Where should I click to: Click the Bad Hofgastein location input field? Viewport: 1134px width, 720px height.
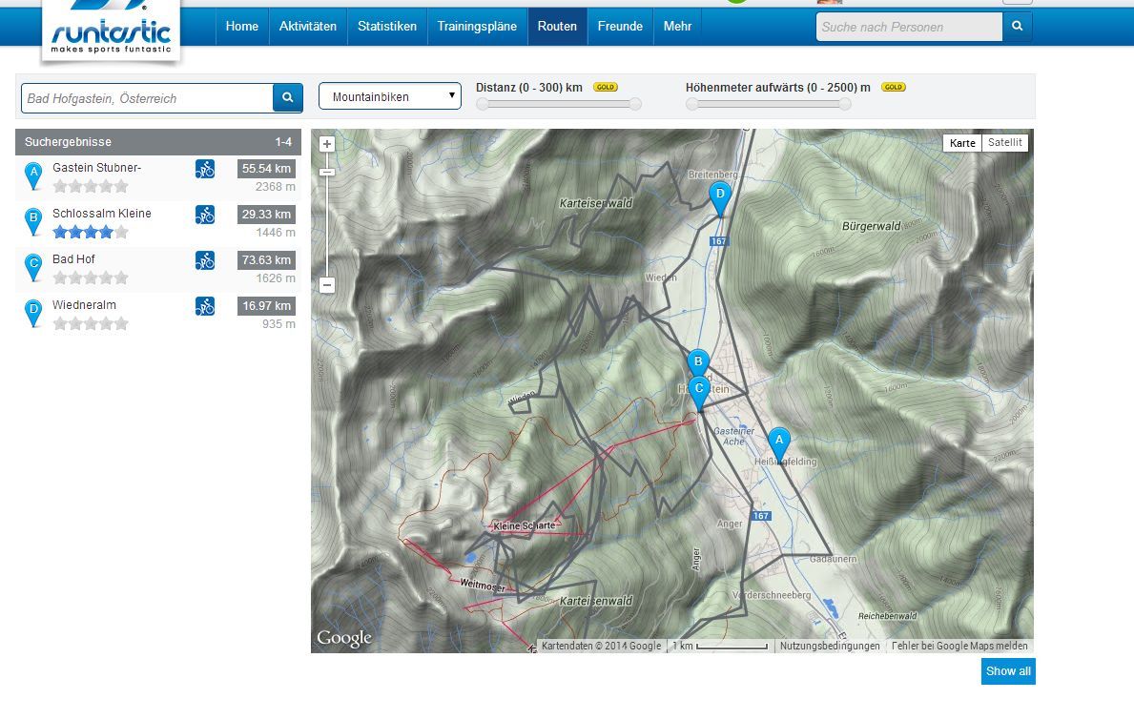(x=147, y=98)
